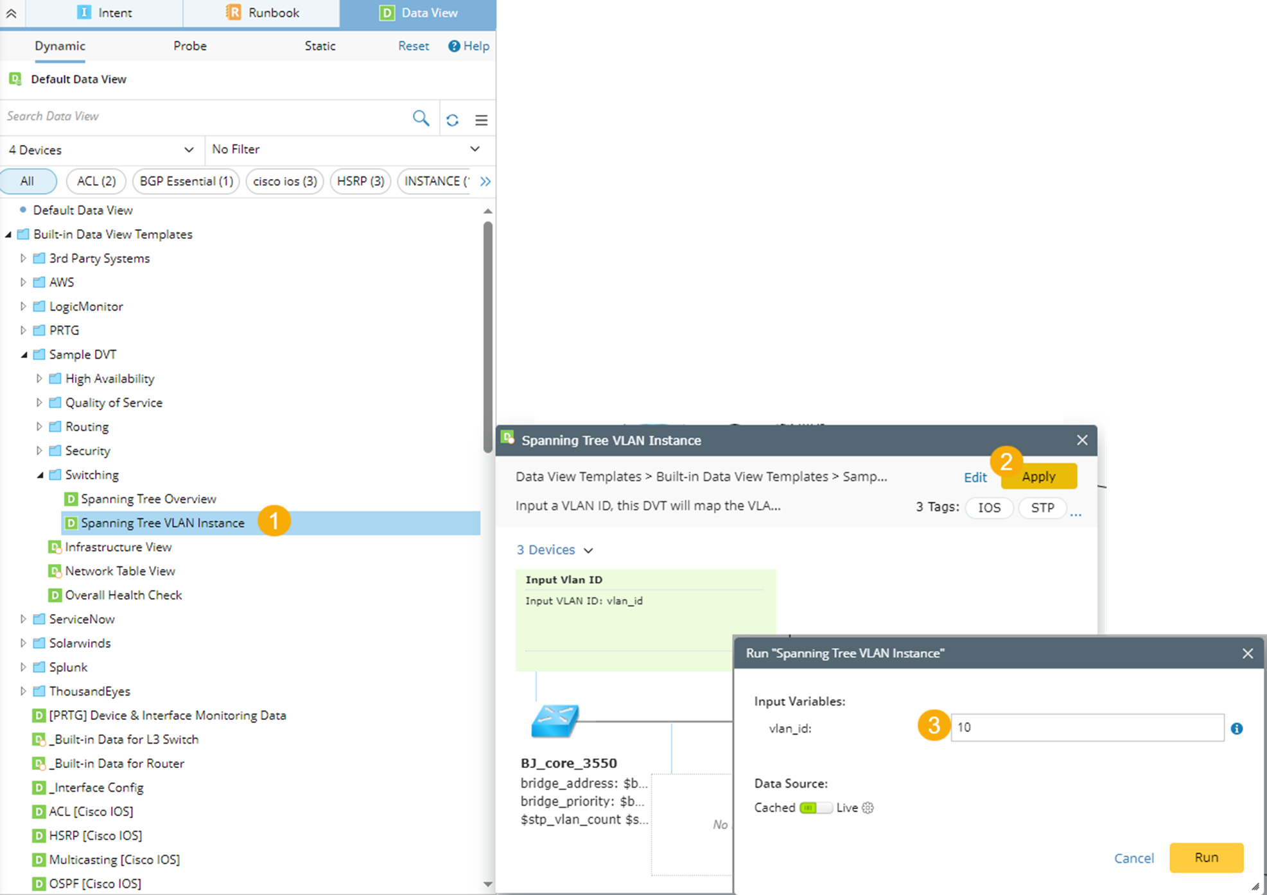The image size is (1267, 895).
Task: Open the No Filter dropdown
Action: tap(347, 149)
